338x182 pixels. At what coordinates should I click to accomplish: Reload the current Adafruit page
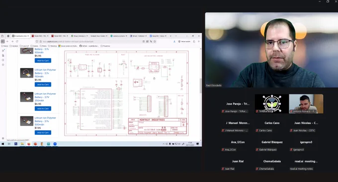pos(17,41)
